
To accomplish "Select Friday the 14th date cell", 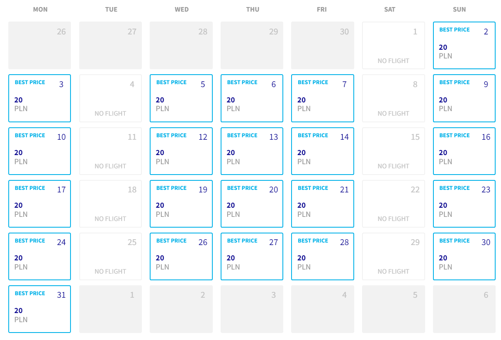I will coord(323,151).
